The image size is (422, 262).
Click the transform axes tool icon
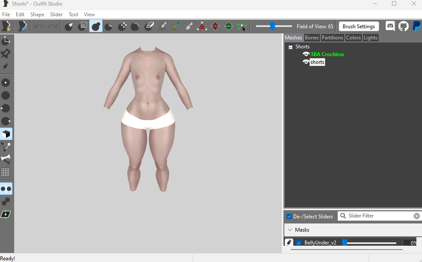coord(6,41)
